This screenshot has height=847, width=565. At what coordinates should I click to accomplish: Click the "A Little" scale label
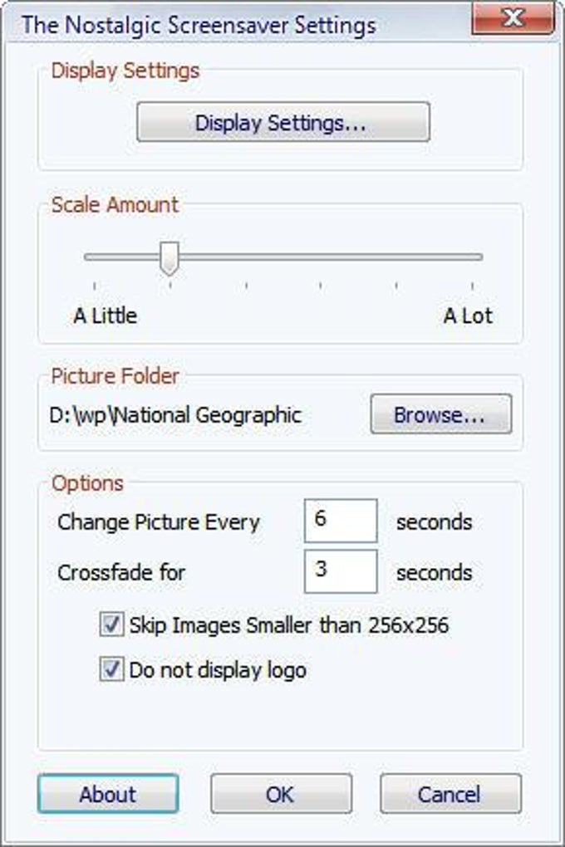pyautogui.click(x=106, y=316)
